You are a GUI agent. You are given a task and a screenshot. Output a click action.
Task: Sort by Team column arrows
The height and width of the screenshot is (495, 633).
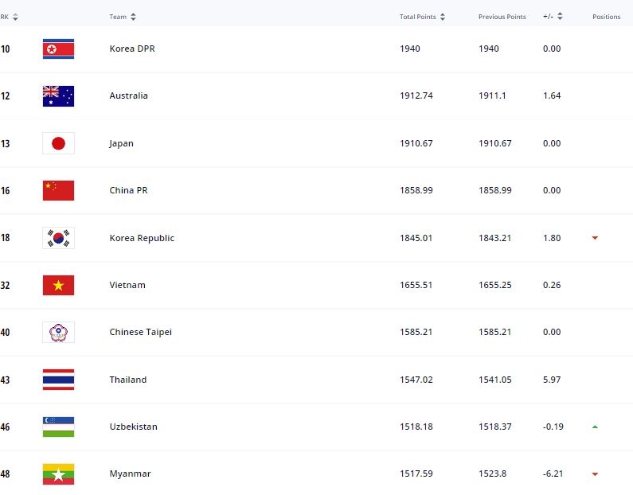[x=133, y=17]
